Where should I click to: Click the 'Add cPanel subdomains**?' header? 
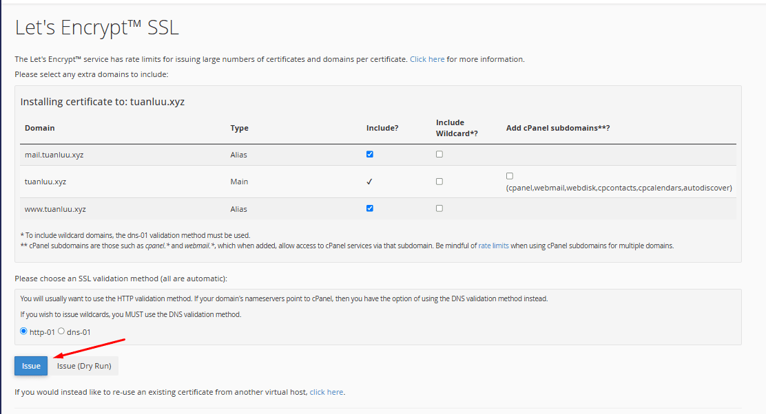(558, 128)
